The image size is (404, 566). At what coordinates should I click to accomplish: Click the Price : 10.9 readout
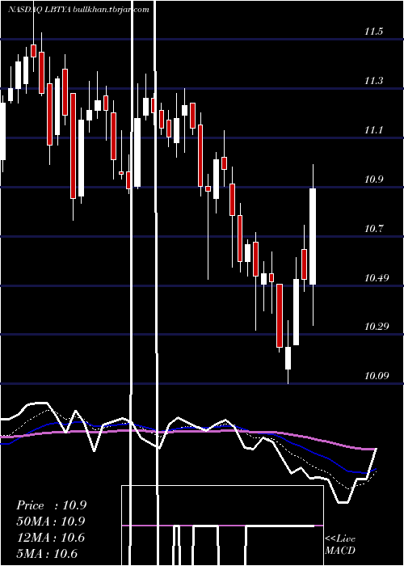[51, 505]
